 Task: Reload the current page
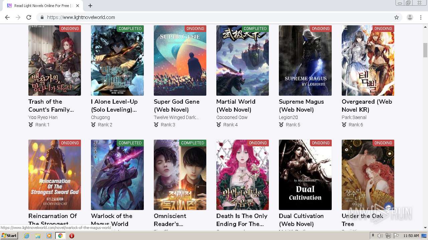(x=29, y=17)
